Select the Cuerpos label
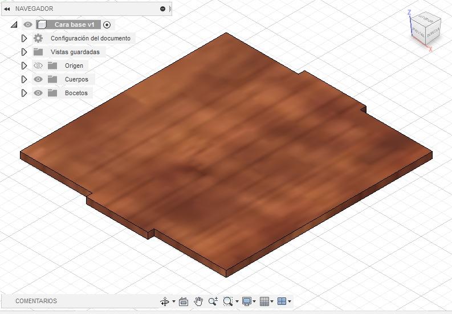The width and height of the screenshot is (452, 314). click(76, 79)
